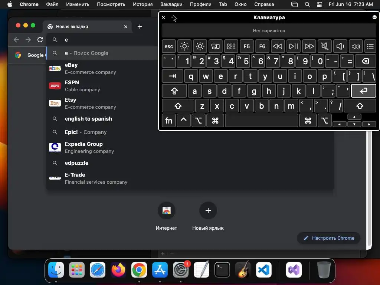Open the Файл menu
The height and width of the screenshot is (285, 380).
(52, 4)
